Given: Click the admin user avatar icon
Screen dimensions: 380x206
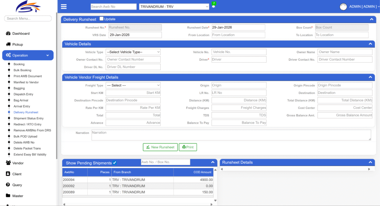Looking at the screenshot, I should [343, 7].
